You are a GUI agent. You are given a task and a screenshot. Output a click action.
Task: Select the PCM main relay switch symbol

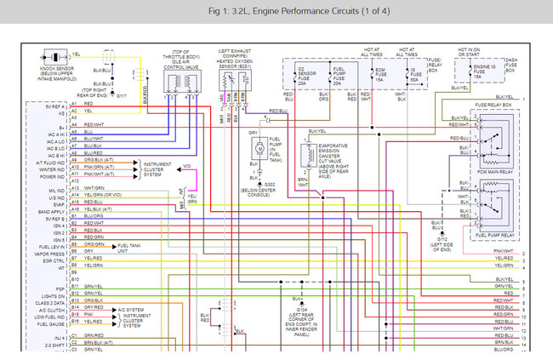497,141
